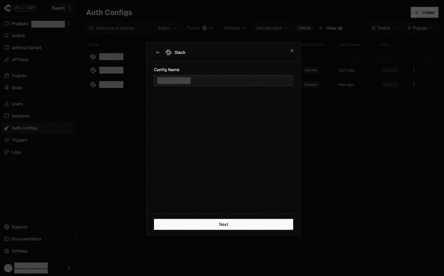Viewport: 444px width, 276px height.
Task: Click the Settings gear icon
Action: 7,251
